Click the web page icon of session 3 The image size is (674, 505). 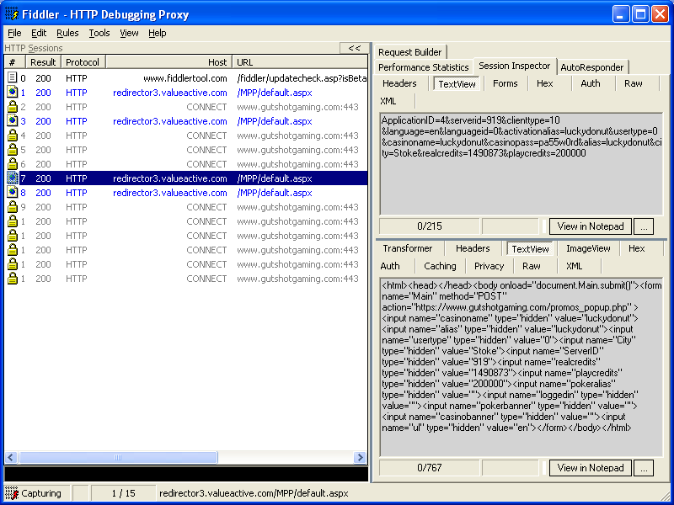(x=13, y=121)
